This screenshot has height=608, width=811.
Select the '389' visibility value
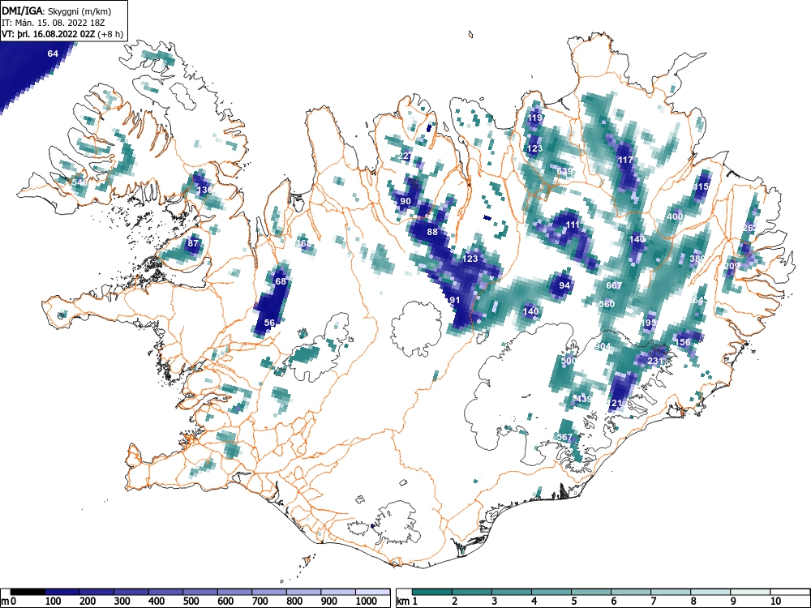pos(697,259)
